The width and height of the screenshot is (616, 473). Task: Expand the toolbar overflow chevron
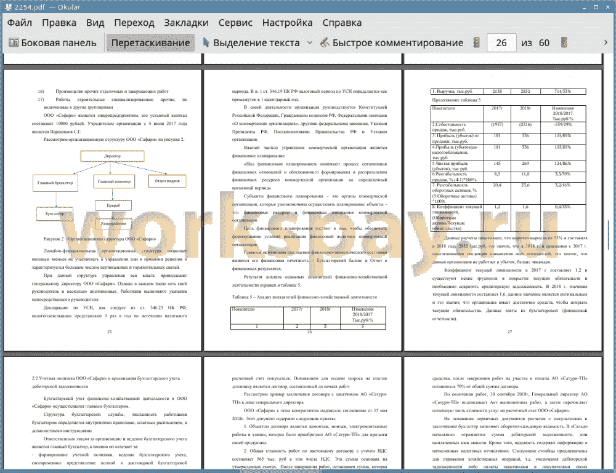click(x=606, y=42)
